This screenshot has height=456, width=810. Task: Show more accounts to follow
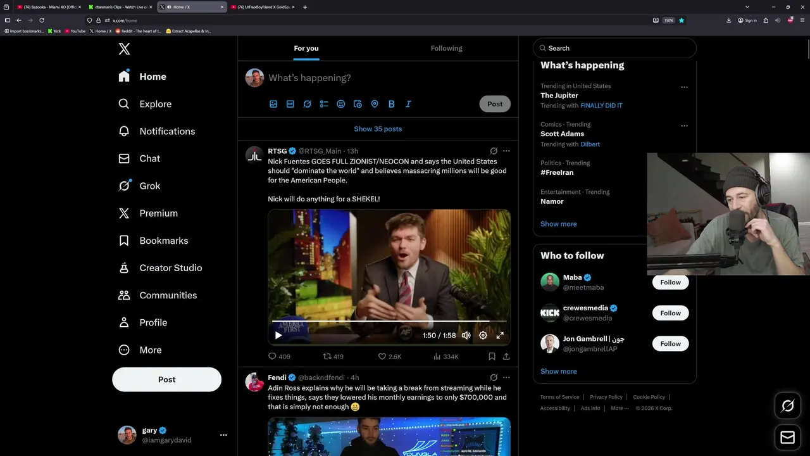[559, 371]
